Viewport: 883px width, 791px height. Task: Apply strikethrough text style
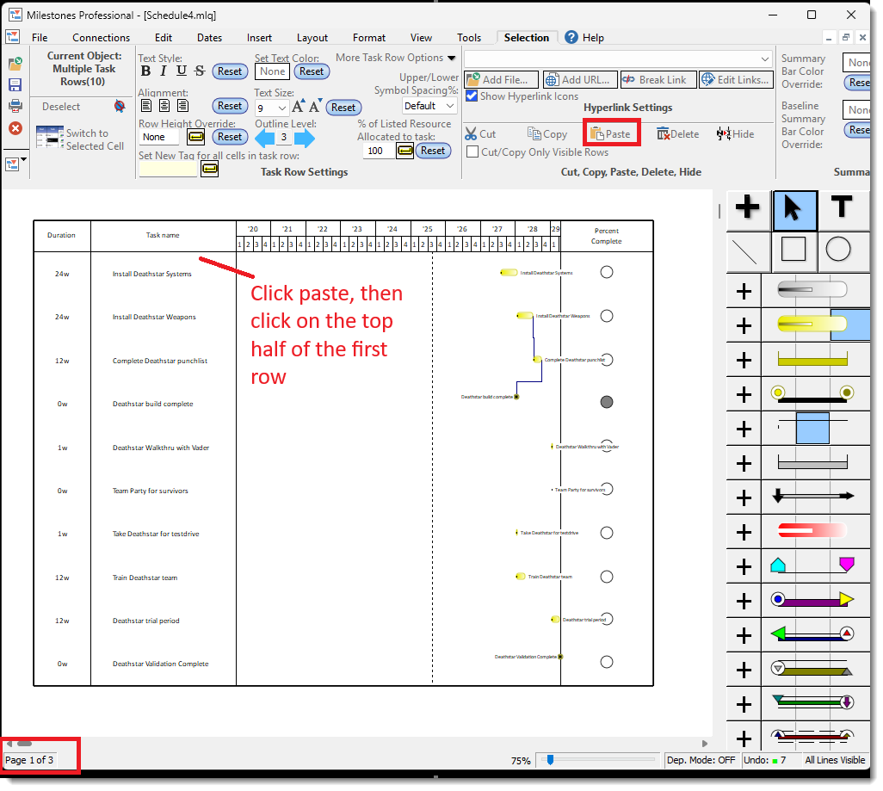pos(200,71)
